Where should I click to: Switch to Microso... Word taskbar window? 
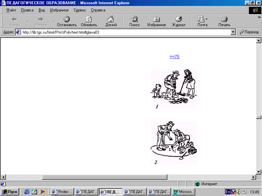[x=183, y=192]
